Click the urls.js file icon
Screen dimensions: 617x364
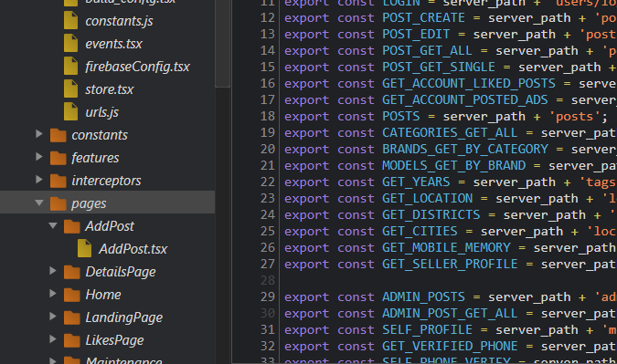70,111
